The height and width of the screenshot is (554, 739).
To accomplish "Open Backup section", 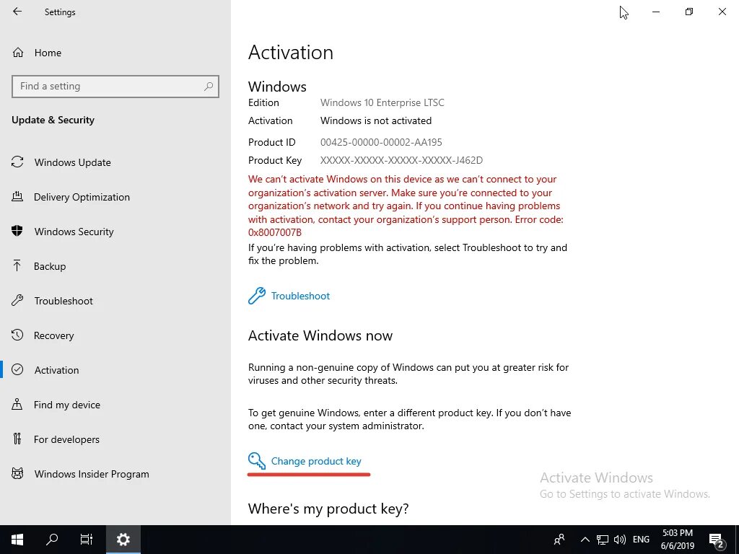I will (x=115, y=266).
